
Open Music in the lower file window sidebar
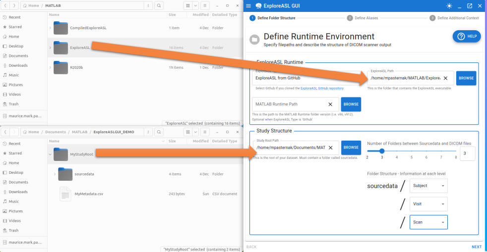coord(14,202)
